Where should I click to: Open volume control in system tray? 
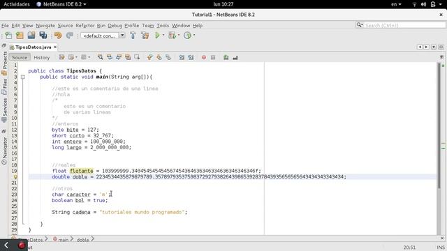[424, 4]
